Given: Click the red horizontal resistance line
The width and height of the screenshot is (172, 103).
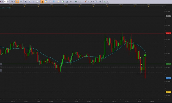Looking at the screenshot, I should coord(82,33).
